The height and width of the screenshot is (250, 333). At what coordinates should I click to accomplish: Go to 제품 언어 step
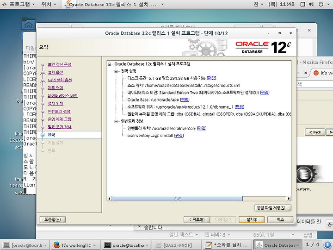tap(55, 88)
